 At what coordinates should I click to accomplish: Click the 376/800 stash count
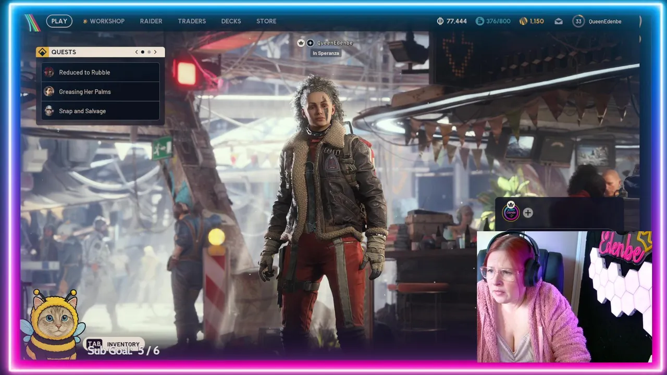(x=498, y=21)
